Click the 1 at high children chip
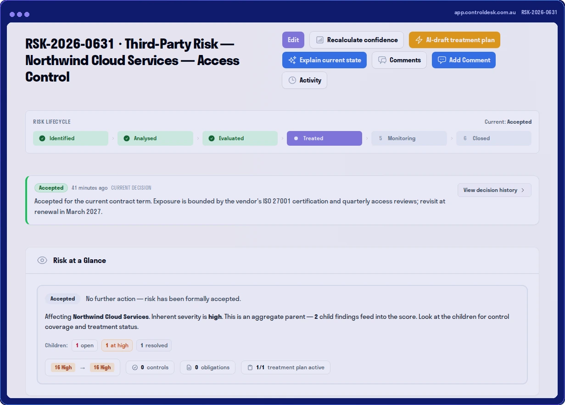Image resolution: width=565 pixels, height=405 pixels. [x=117, y=345]
